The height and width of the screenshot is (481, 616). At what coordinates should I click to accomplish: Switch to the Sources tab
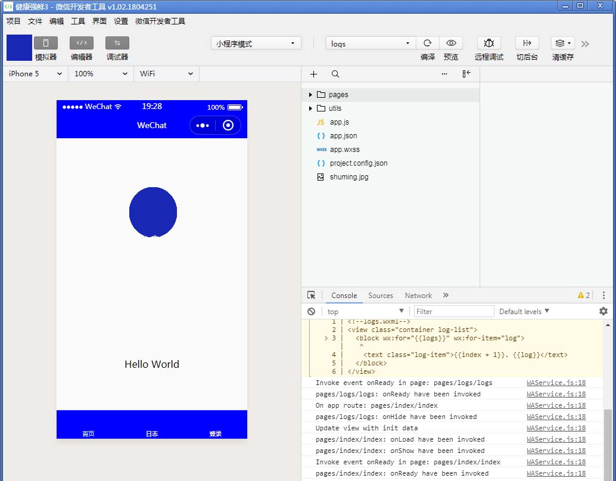point(381,296)
